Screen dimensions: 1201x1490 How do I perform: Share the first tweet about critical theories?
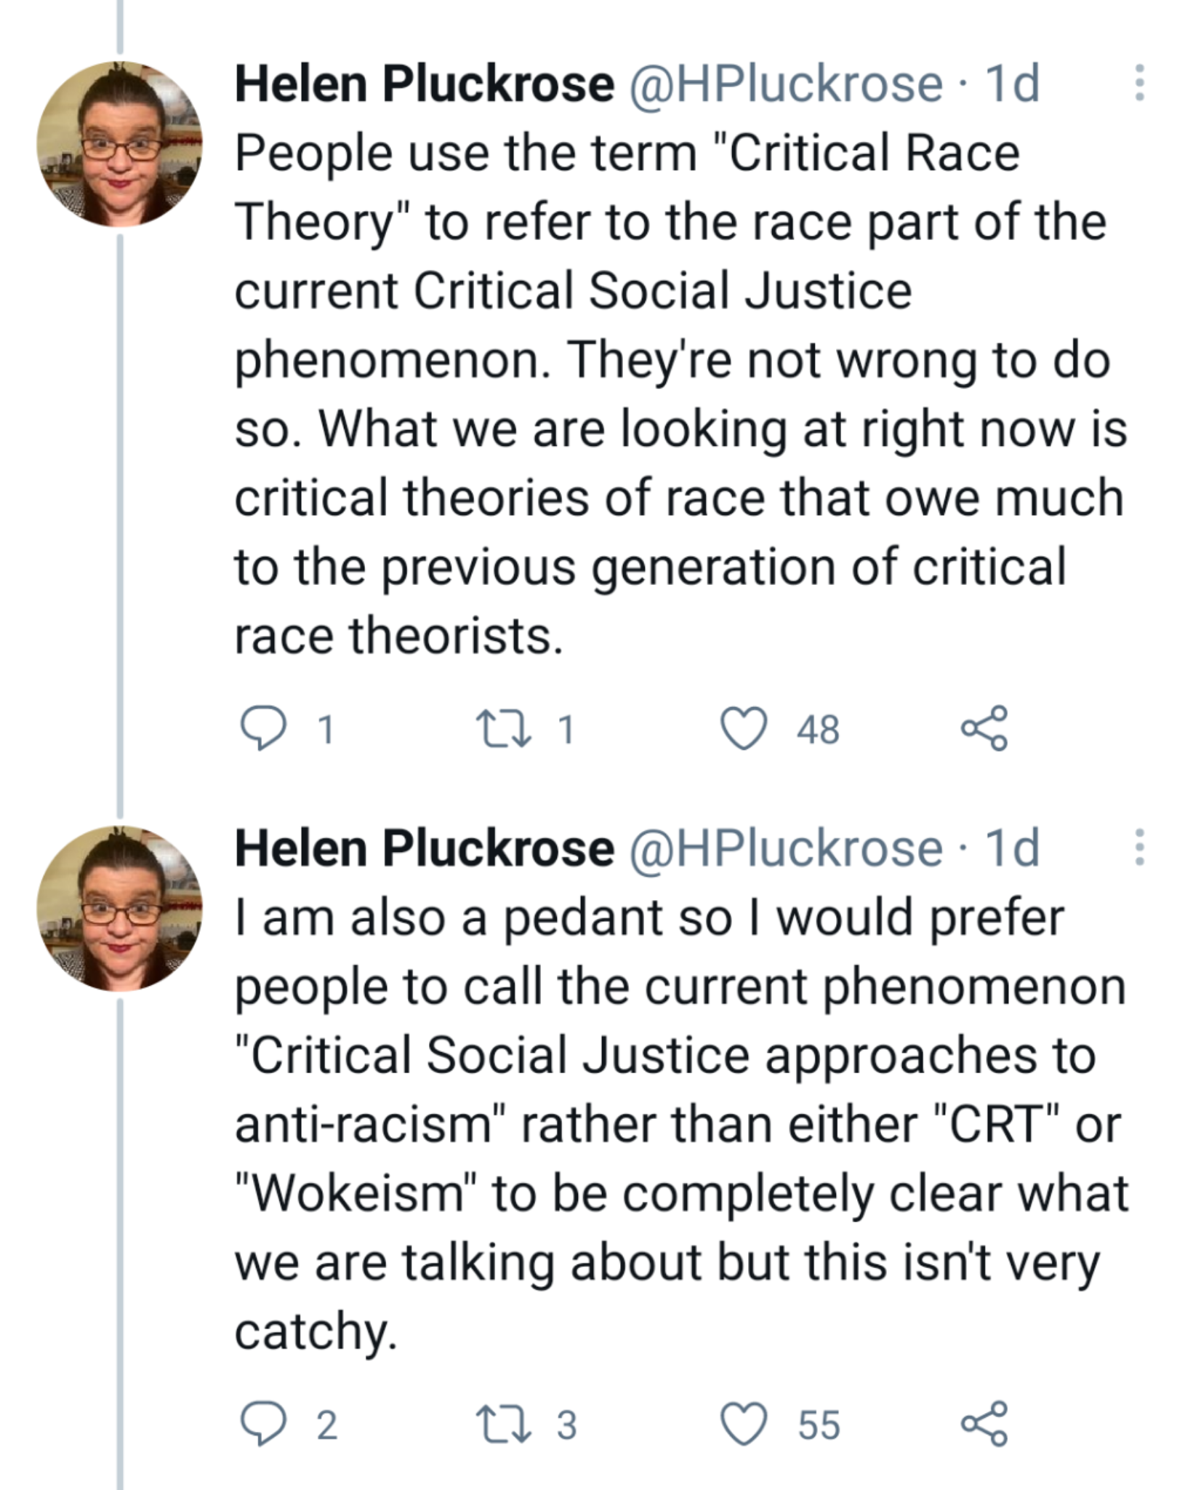[984, 728]
